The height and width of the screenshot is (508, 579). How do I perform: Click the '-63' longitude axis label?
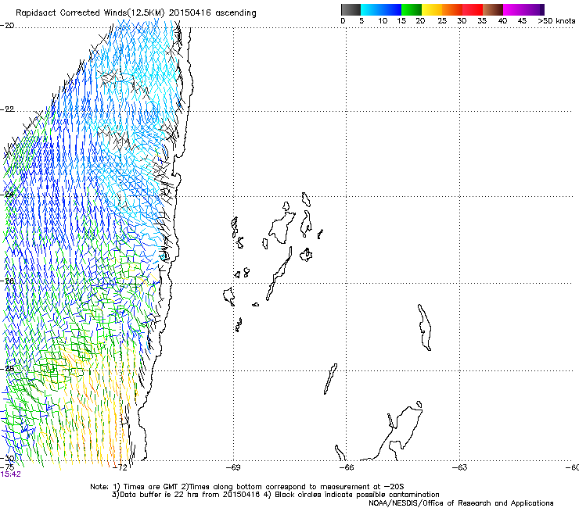tap(460, 467)
